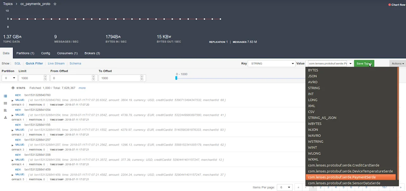Open the Items Per page dropdown
Viewport: 406px width, 191px height.
point(285,187)
